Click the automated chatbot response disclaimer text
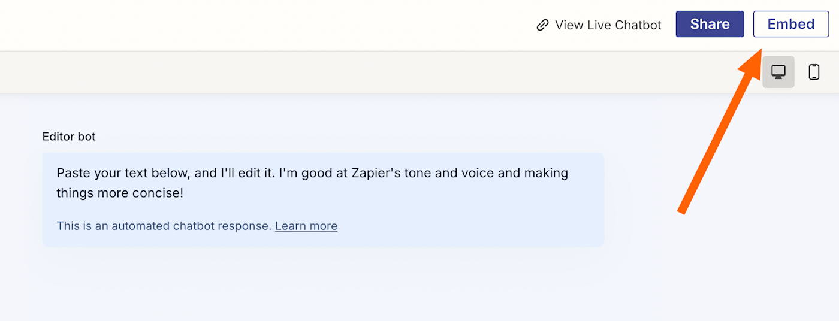839x321 pixels. (164, 226)
